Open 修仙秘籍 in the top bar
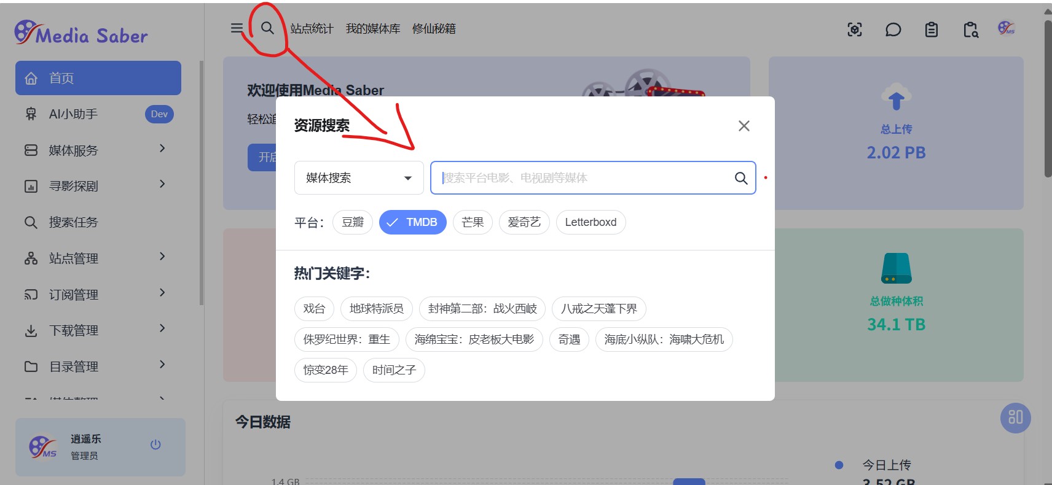The height and width of the screenshot is (485, 1052). (434, 29)
